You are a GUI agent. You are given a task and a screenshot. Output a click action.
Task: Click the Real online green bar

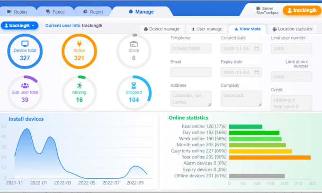click(246, 126)
